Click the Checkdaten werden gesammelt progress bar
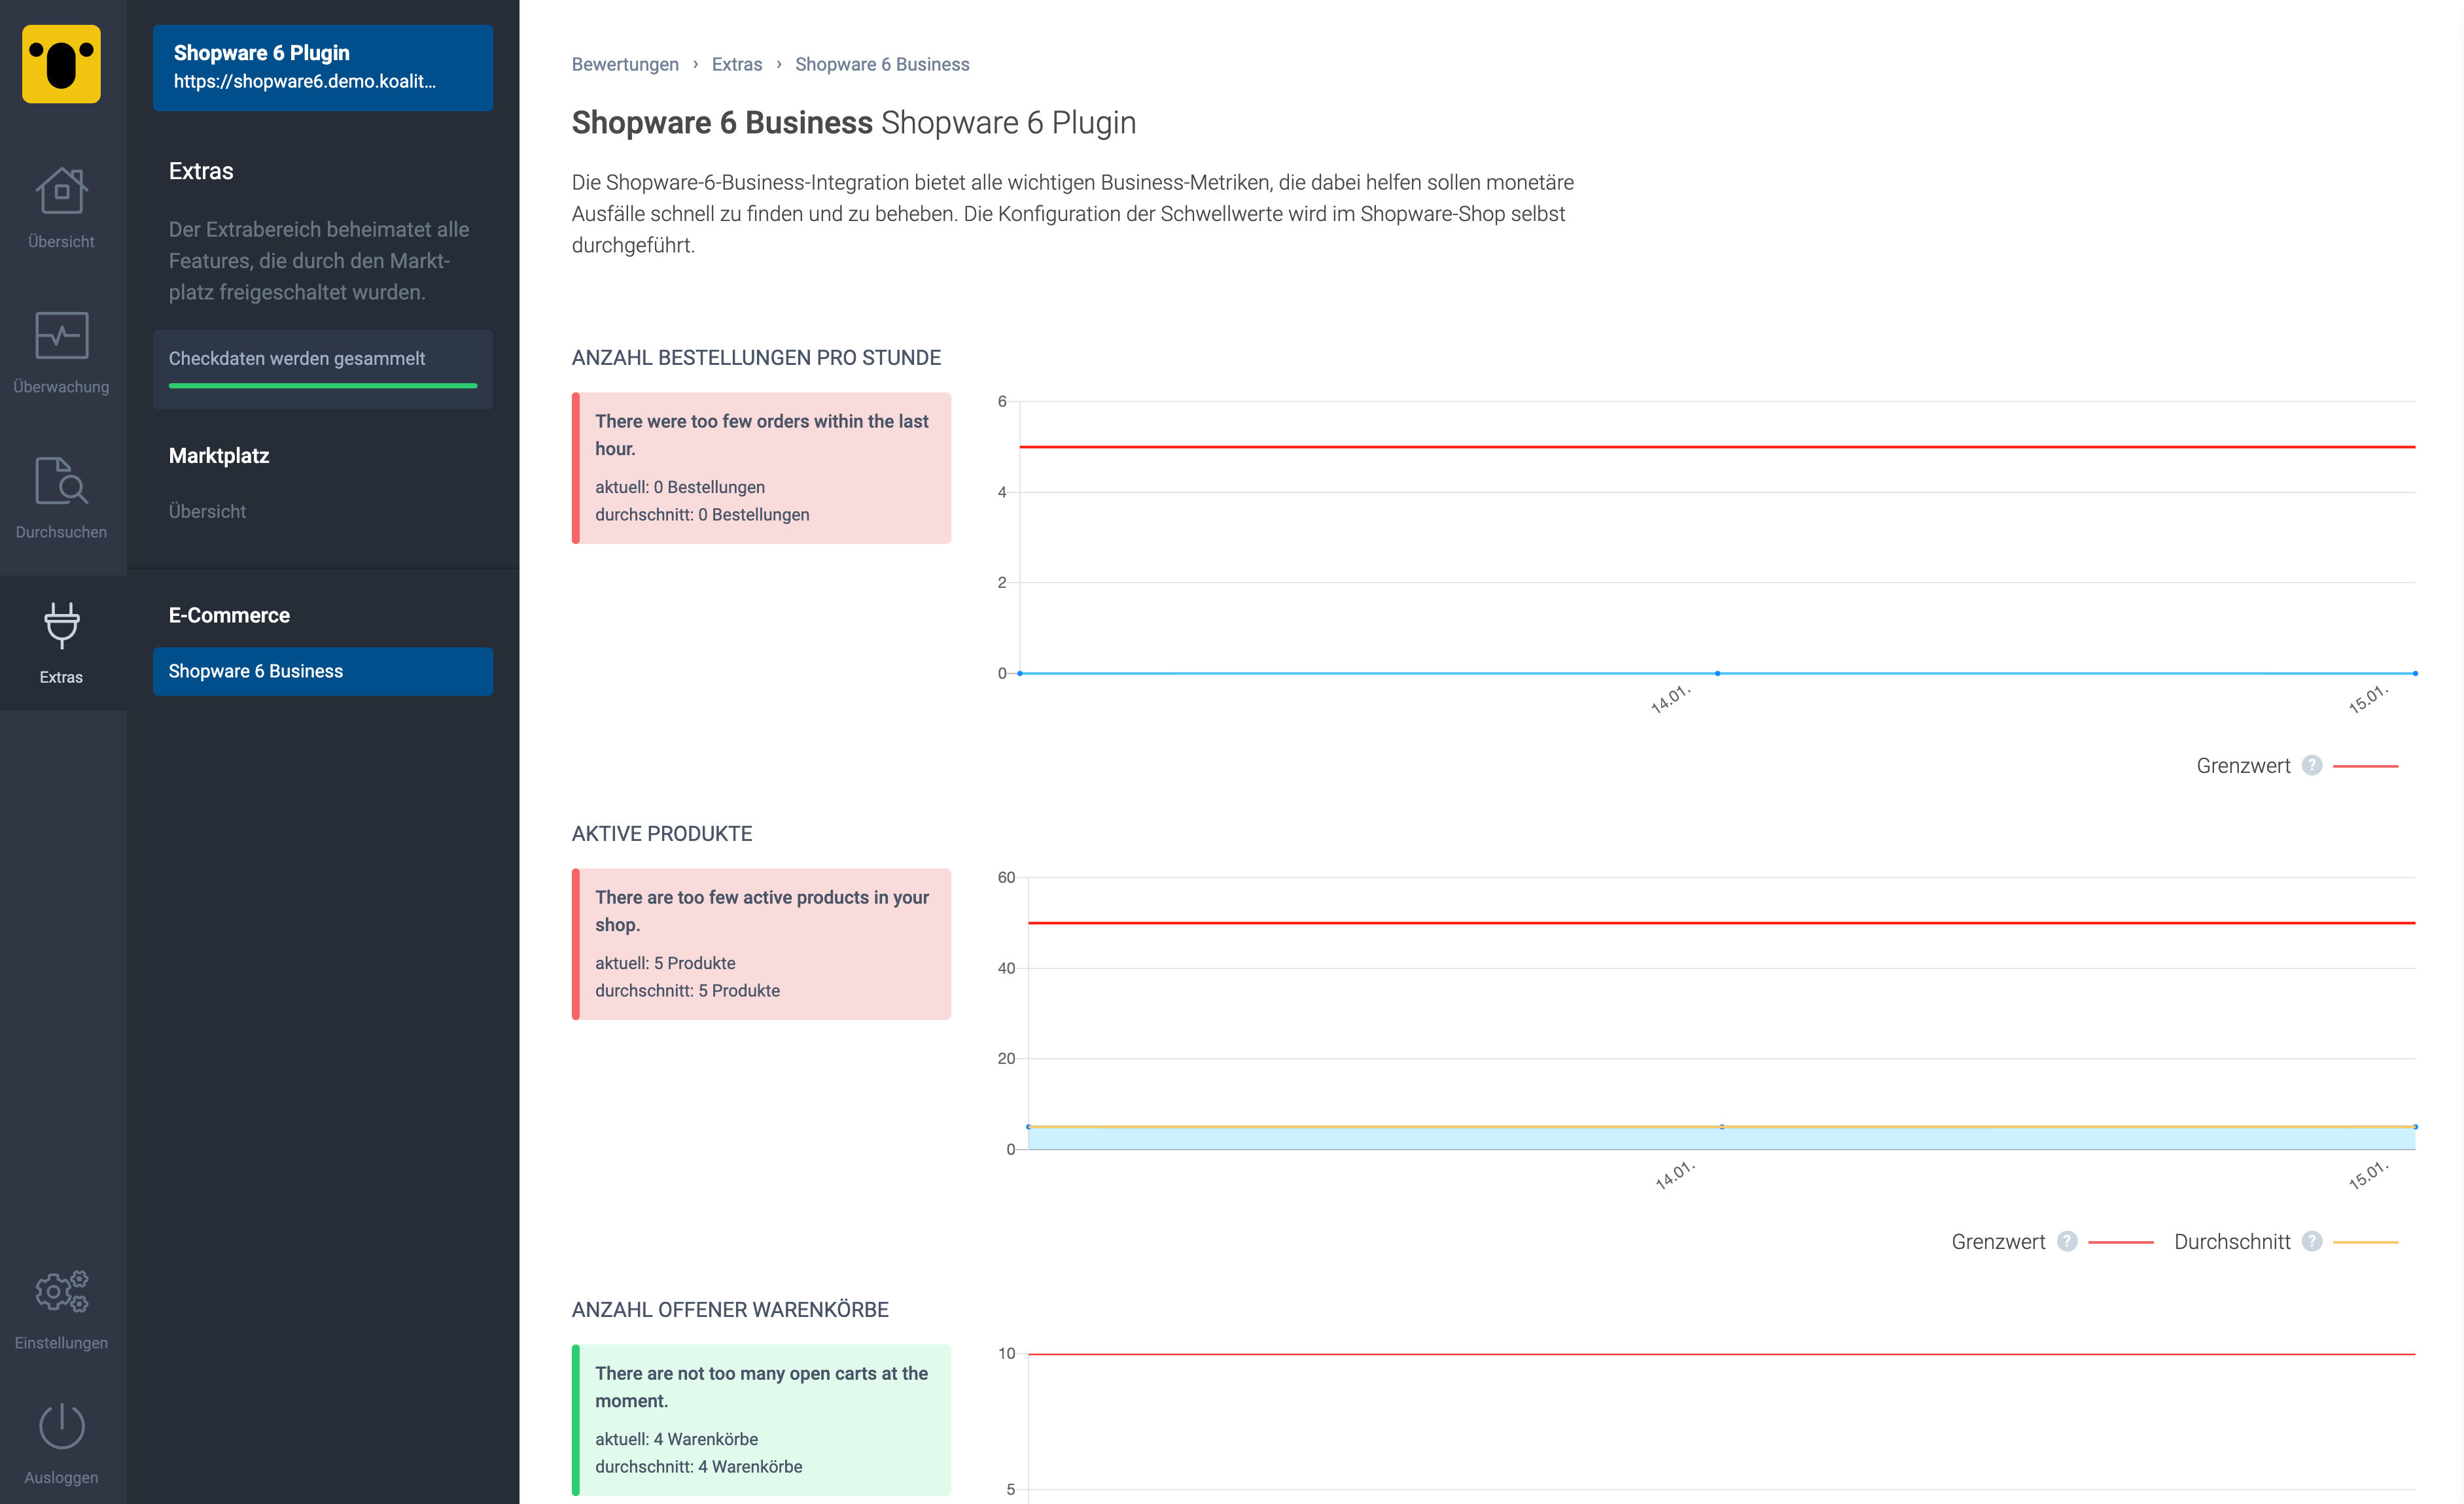The width and height of the screenshot is (2464, 1504). coord(323,386)
